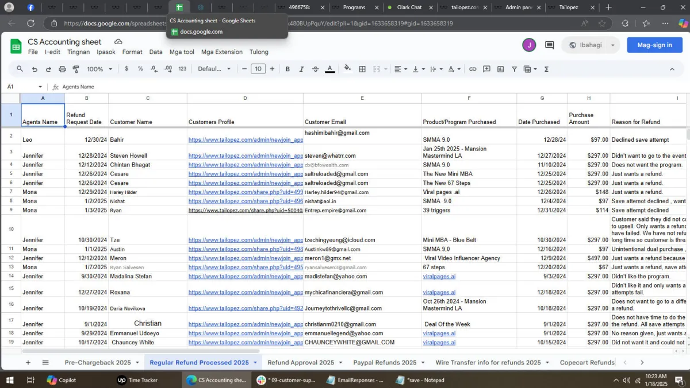
Task: Open the fill color picker
Action: (x=347, y=69)
